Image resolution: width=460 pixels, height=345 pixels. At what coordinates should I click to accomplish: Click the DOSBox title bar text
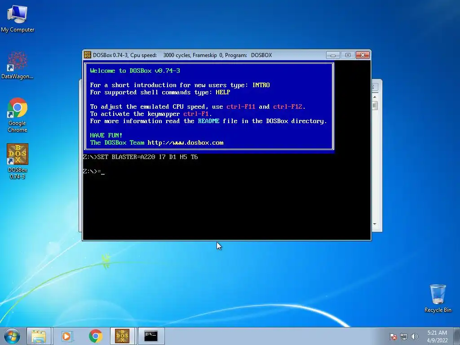point(182,55)
